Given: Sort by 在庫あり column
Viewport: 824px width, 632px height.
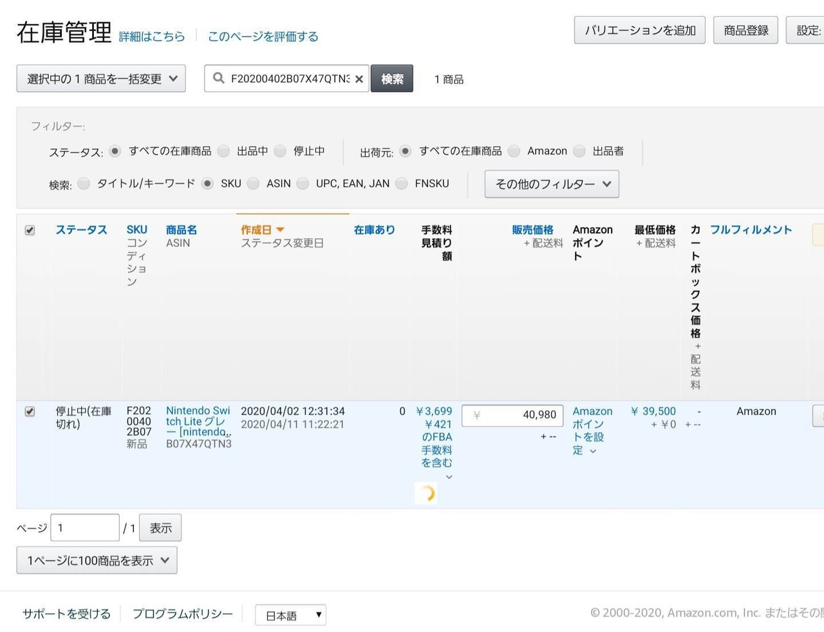Looking at the screenshot, I should click(x=374, y=230).
